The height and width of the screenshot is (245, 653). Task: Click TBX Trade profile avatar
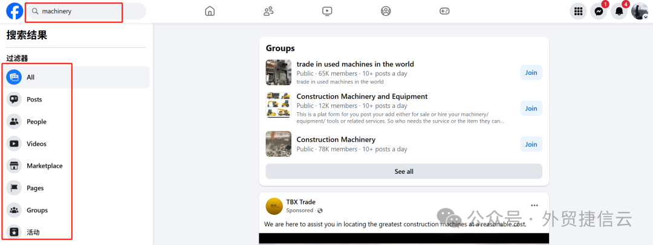pos(274,206)
